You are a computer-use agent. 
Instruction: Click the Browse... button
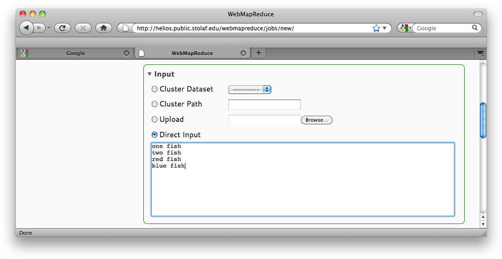click(x=317, y=120)
